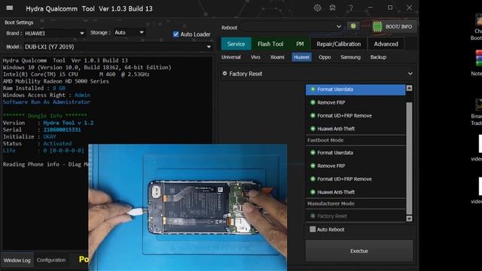This screenshot has width=482, height=271.
Task: Toggle the Auto Loader checkbox
Action: pyautogui.click(x=175, y=35)
